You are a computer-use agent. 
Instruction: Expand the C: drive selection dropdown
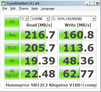click(74, 18)
